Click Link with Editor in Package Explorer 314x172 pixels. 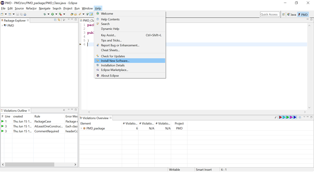59,20
